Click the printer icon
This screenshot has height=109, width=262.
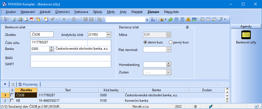point(20,19)
